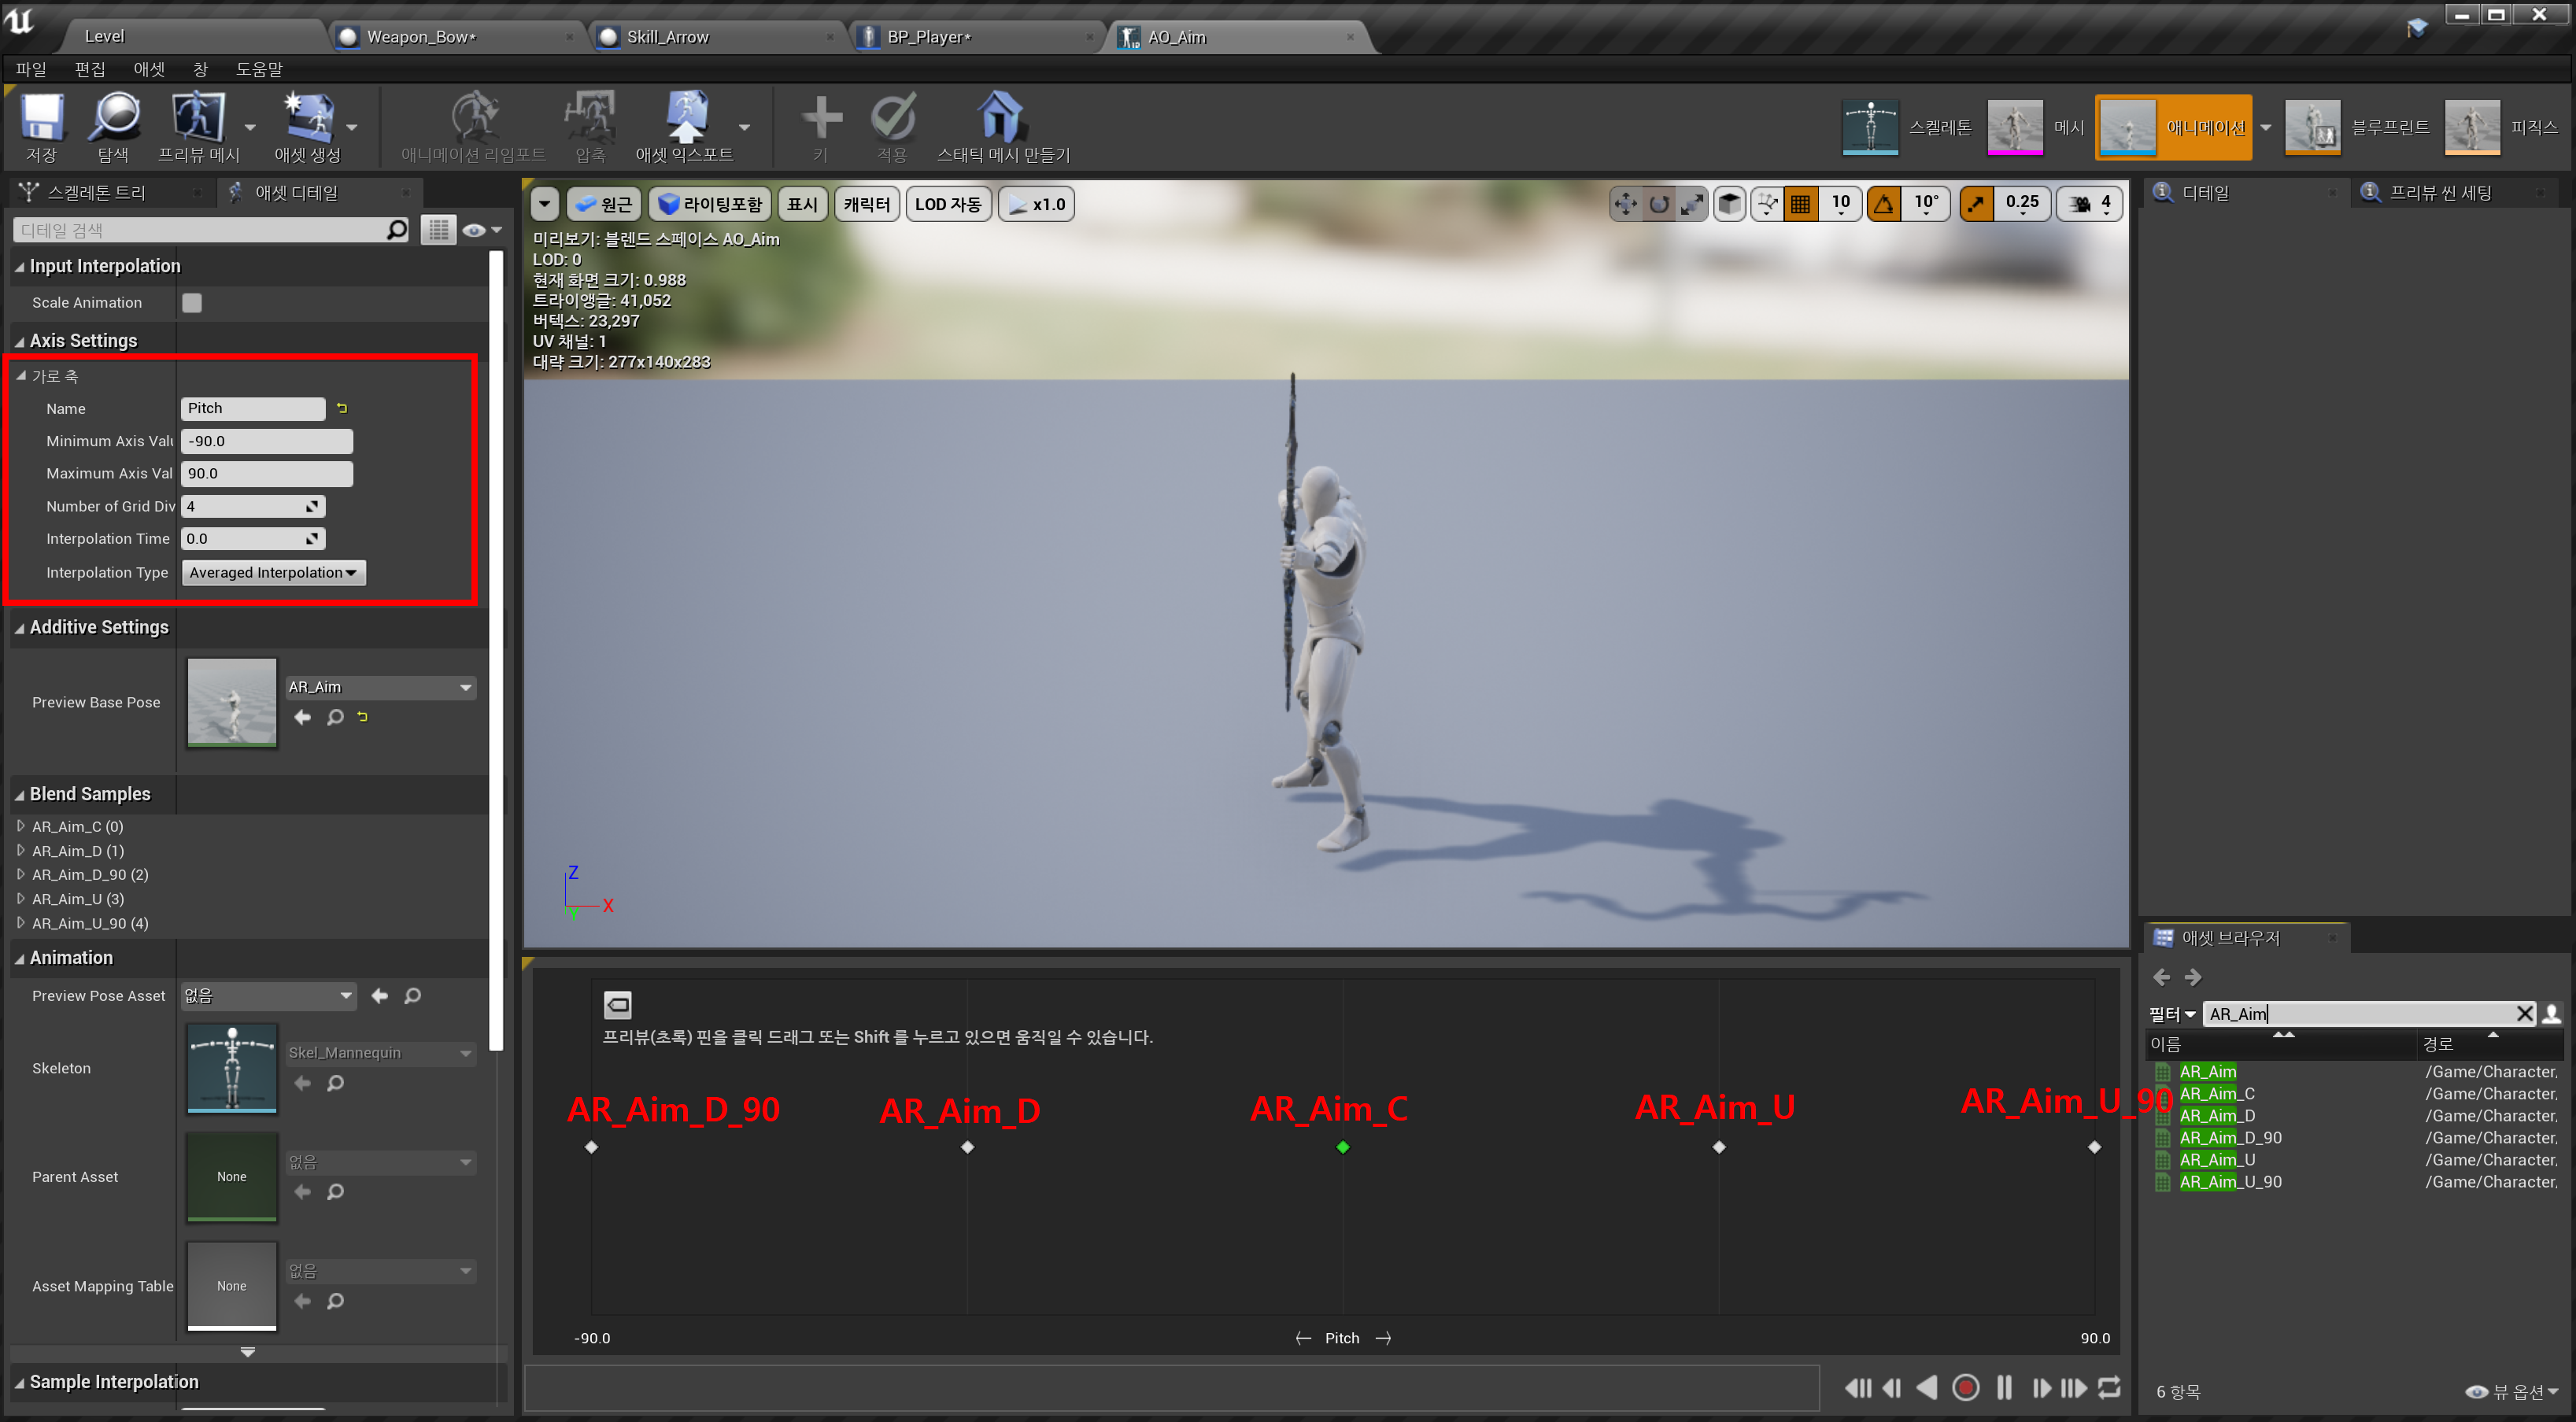
Task: Click the Save (저장) toolbar icon
Action: point(41,119)
